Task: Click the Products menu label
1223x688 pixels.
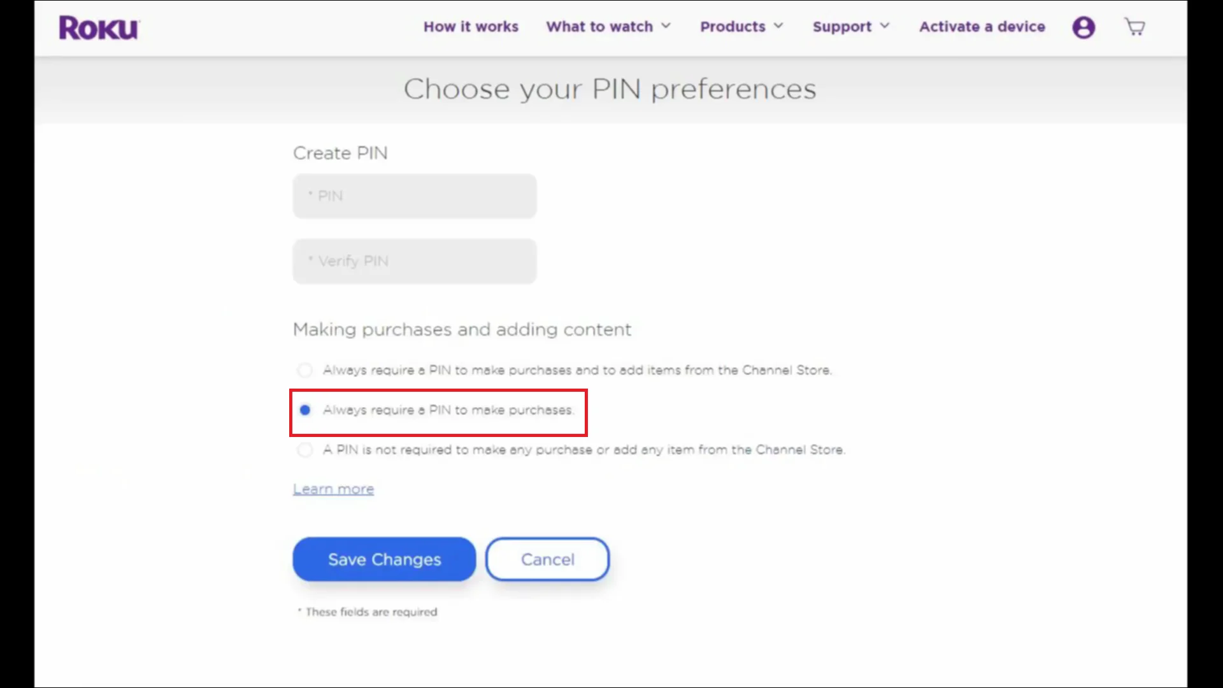Action: tap(733, 27)
